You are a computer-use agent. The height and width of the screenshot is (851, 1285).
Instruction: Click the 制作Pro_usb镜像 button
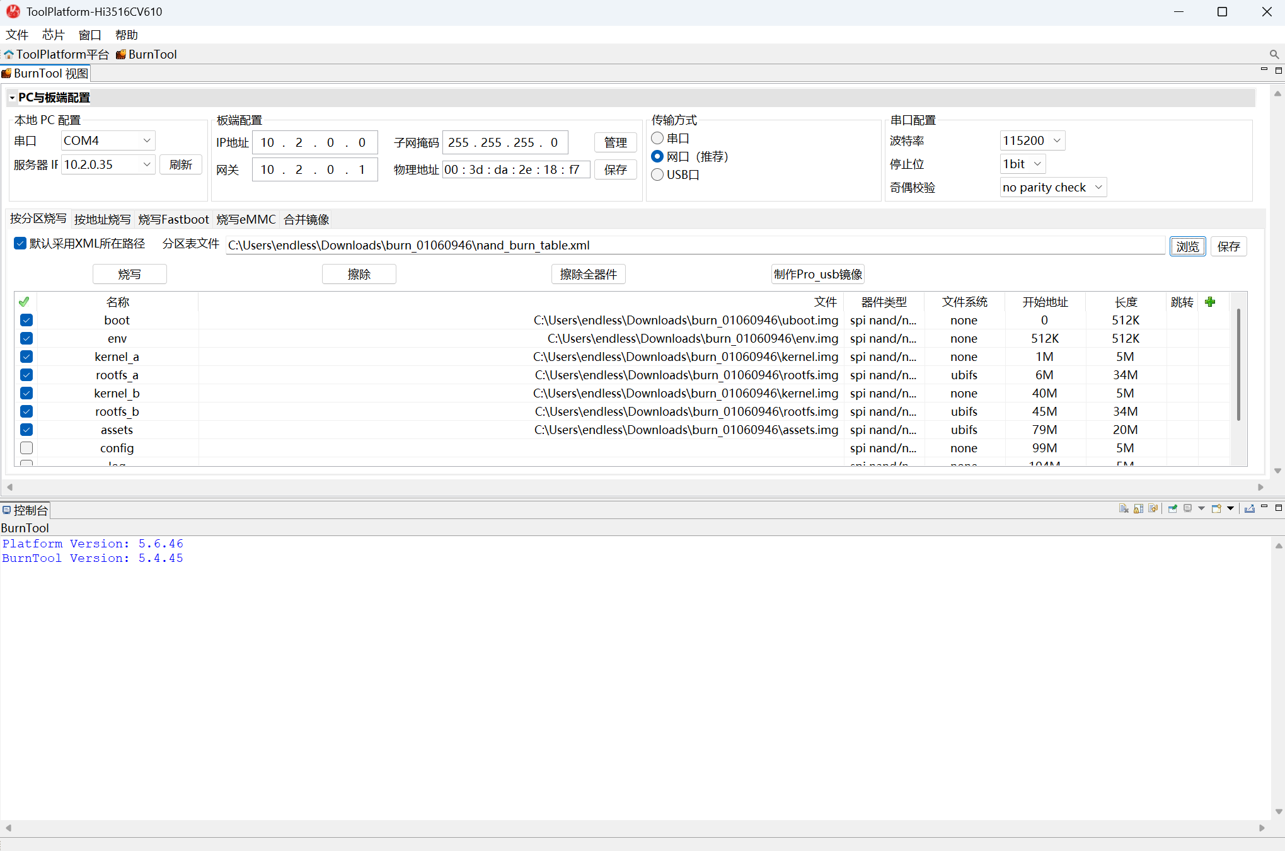point(817,274)
